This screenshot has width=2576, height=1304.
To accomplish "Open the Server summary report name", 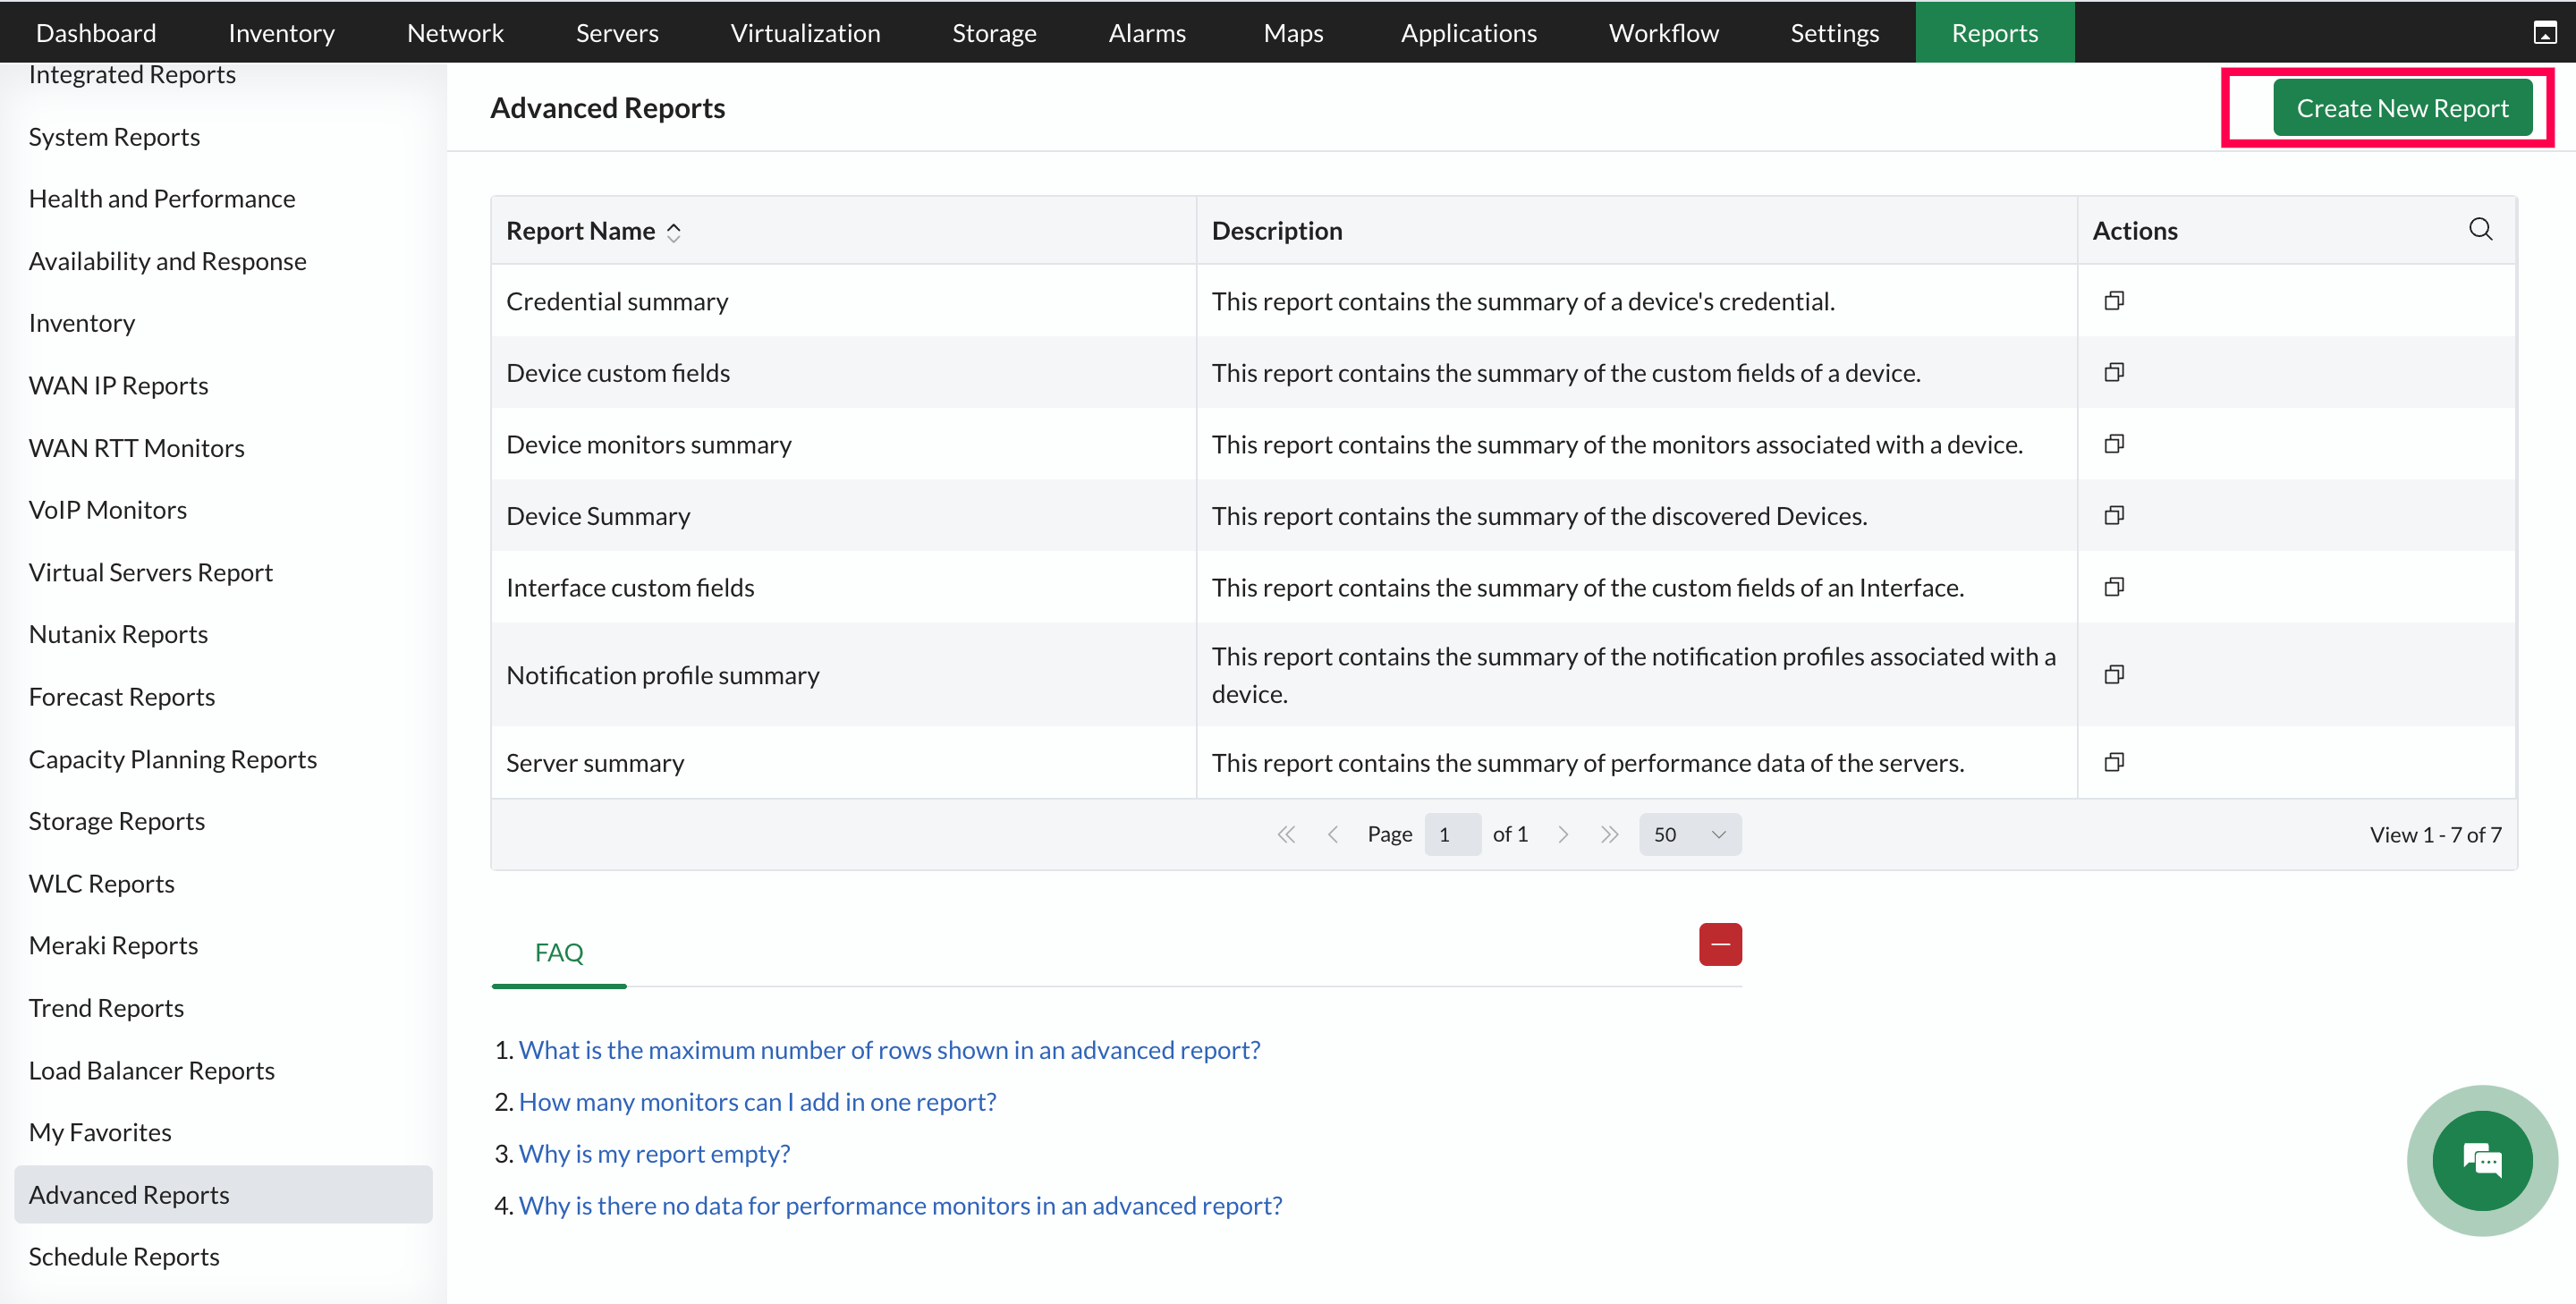I will (x=595, y=762).
